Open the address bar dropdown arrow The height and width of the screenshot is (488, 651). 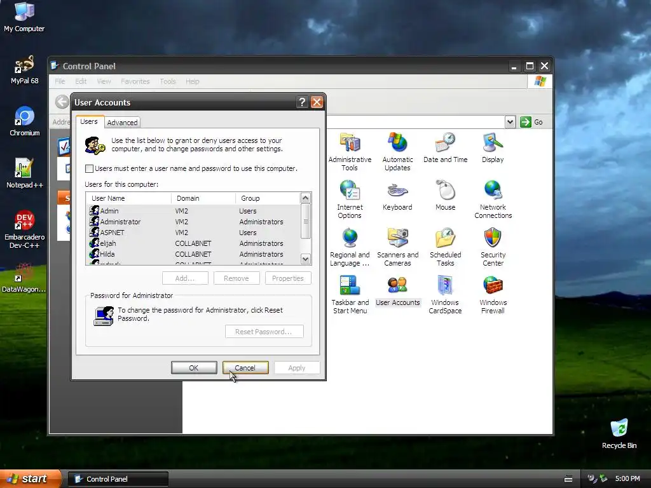tap(511, 122)
